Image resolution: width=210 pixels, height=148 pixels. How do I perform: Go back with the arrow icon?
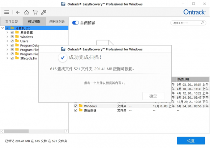pyautogui.click(x=18, y=12)
